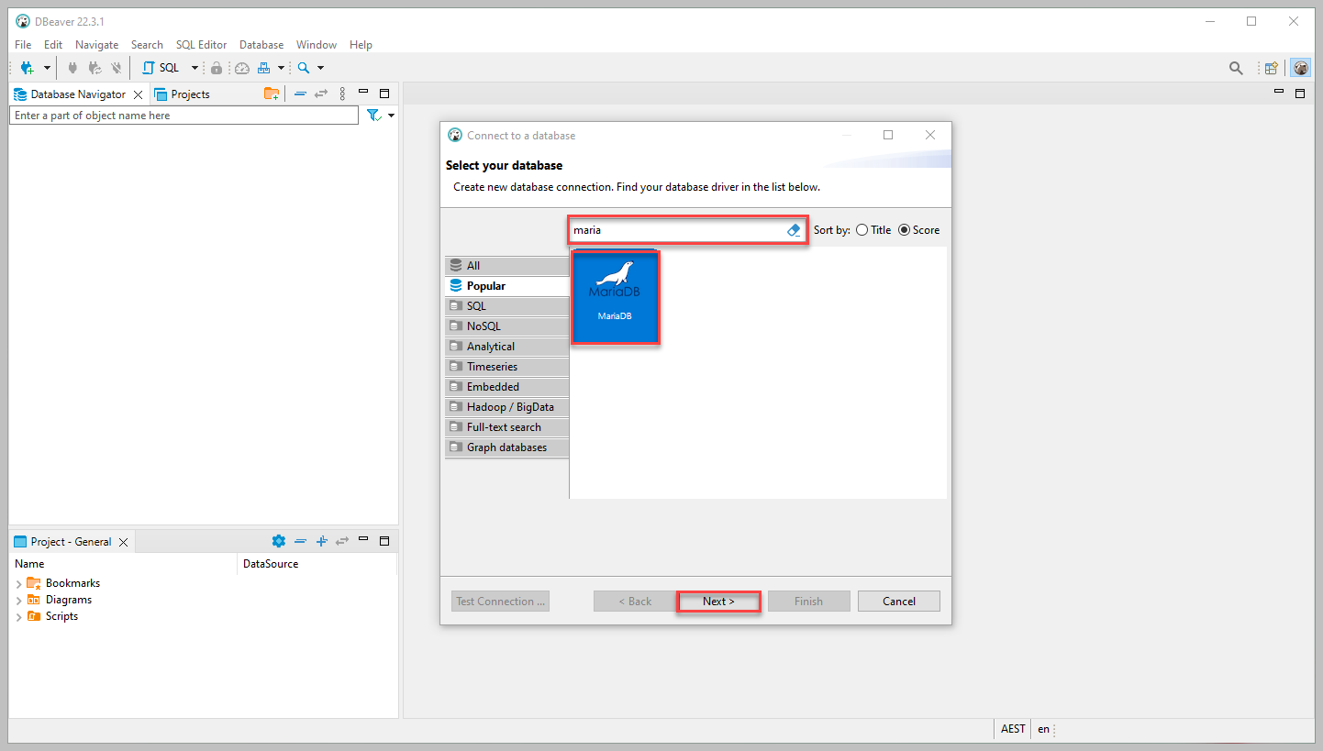1323x751 pixels.
Task: Click the New Database Connection plug icon
Action: [27, 68]
